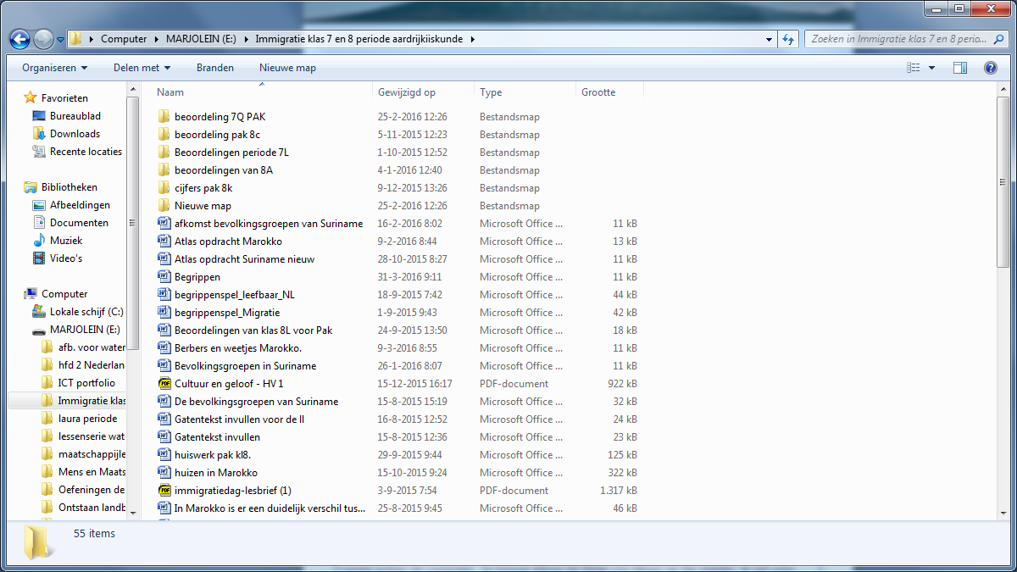This screenshot has width=1017, height=572.
Task: Open immigratiedag-lesbrief (1) PDF file
Action: (x=232, y=491)
